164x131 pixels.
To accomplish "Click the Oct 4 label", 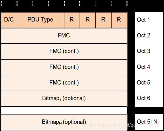I will tap(143, 67).
